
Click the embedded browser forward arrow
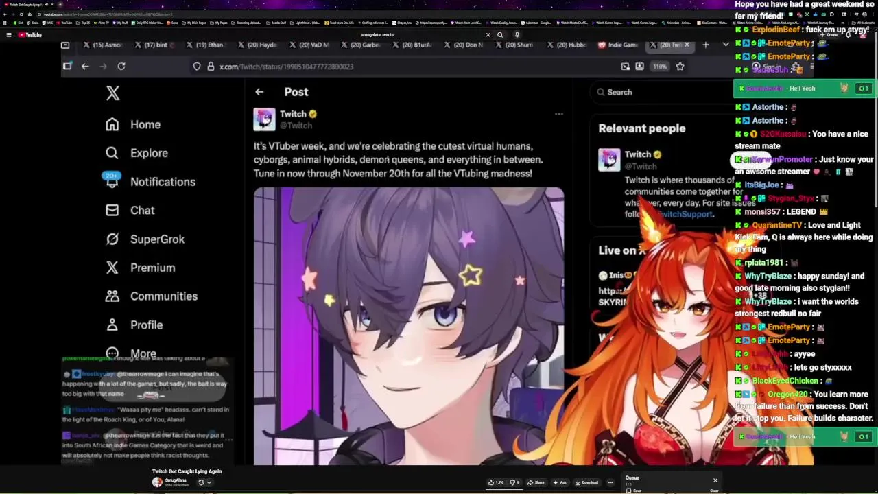(104, 67)
